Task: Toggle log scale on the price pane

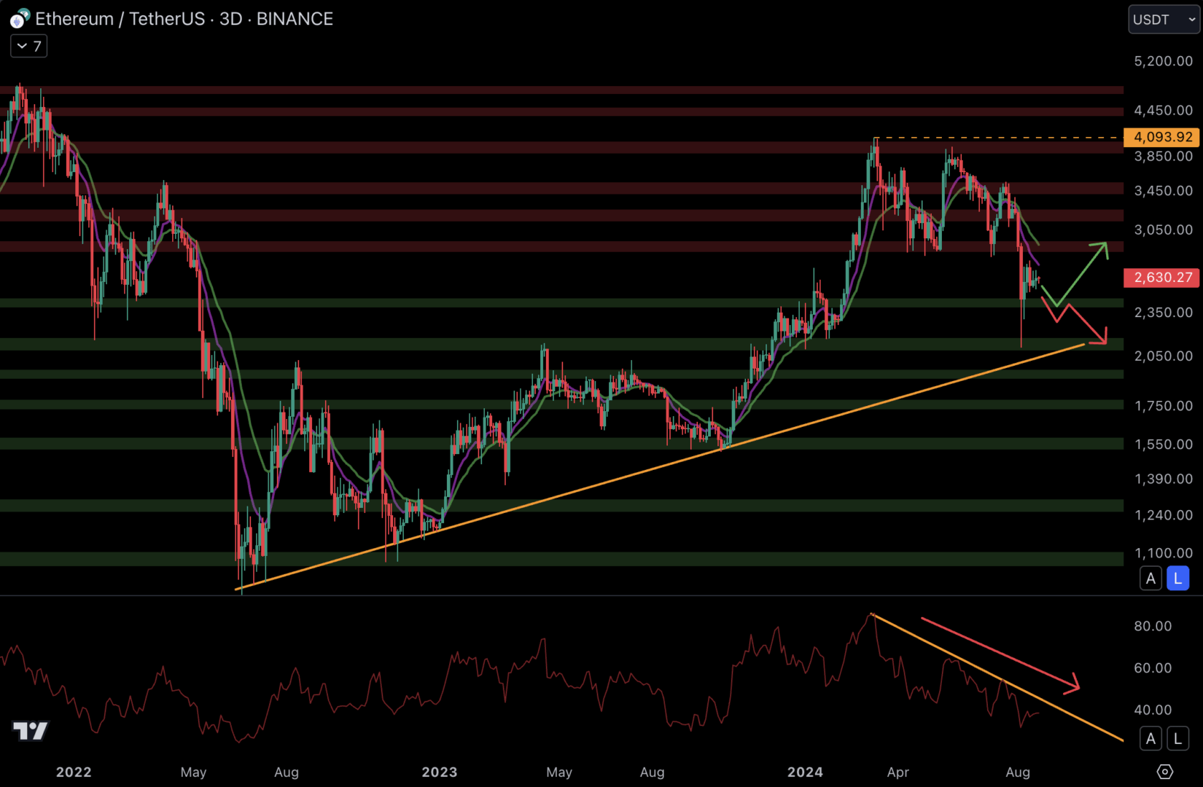Action: coord(1177,579)
